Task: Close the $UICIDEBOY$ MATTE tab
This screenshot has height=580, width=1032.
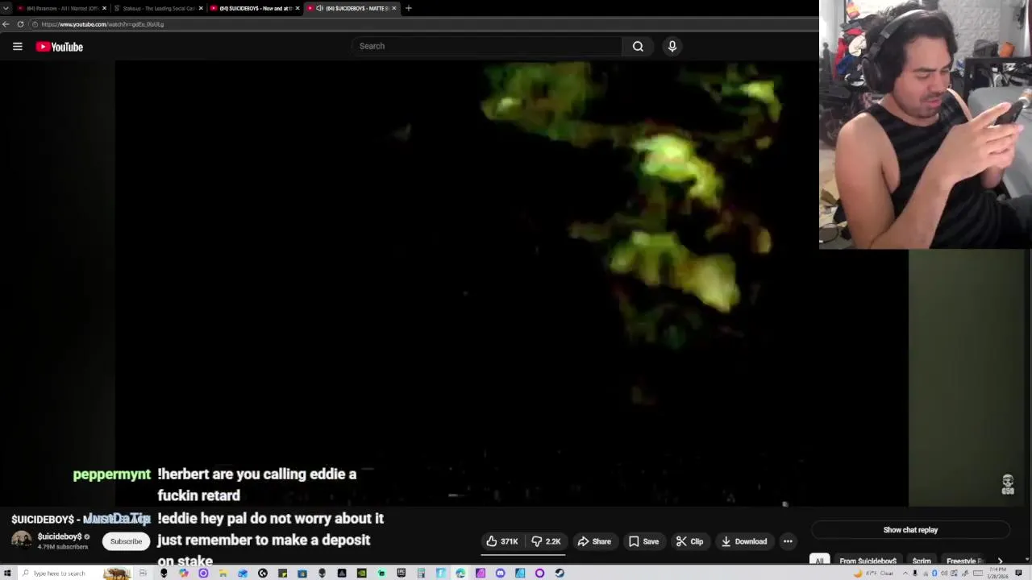Action: [x=393, y=8]
